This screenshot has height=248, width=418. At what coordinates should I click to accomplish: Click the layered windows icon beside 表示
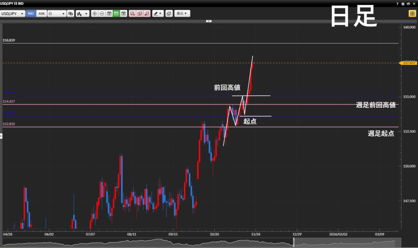tap(169, 13)
